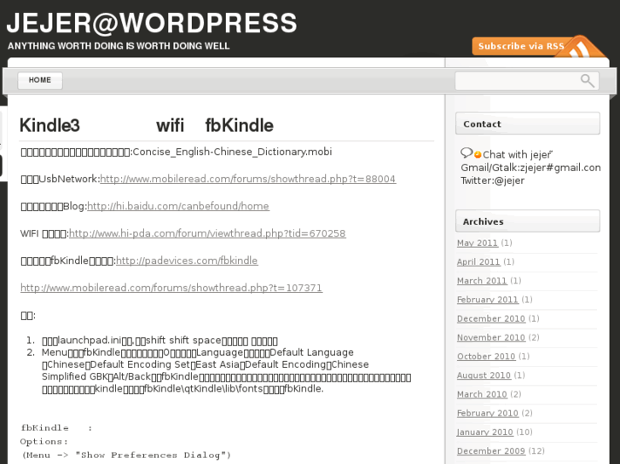The image size is (620, 464).
Task: Open the HOME menu item
Action: (40, 80)
